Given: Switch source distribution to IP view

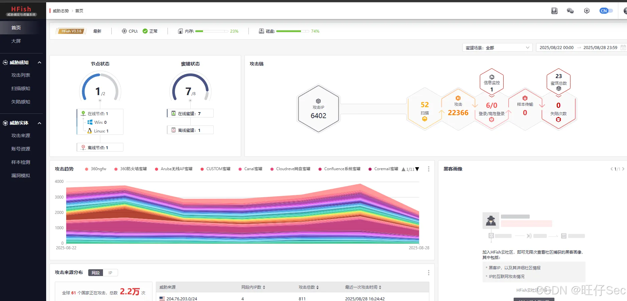Looking at the screenshot, I should coord(110,273).
